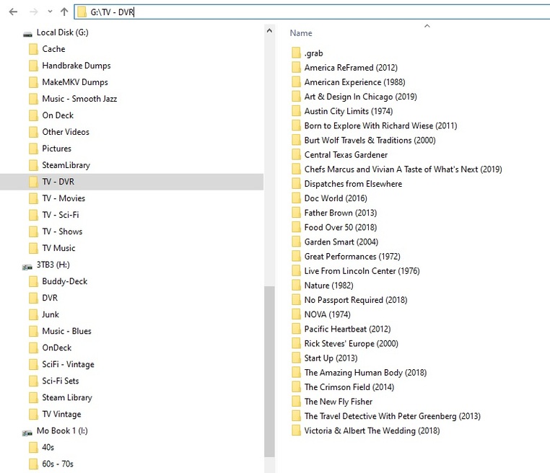Select Chefs Marcus and Vivian folder
This screenshot has height=473, width=550.
403,169
